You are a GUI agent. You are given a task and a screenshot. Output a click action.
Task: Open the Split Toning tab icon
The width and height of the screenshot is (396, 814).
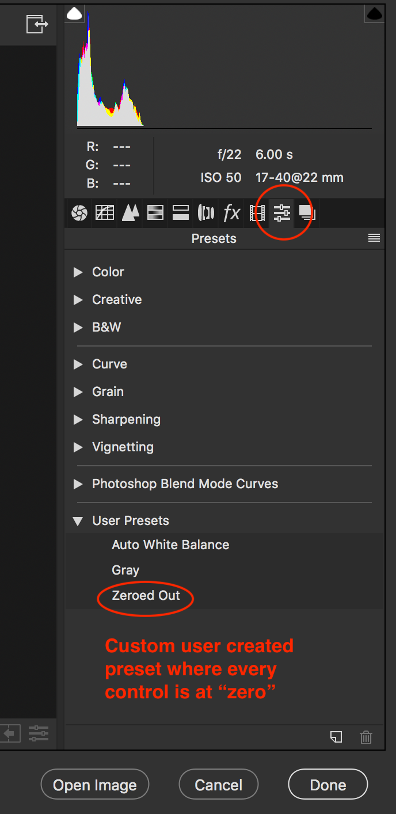181,213
